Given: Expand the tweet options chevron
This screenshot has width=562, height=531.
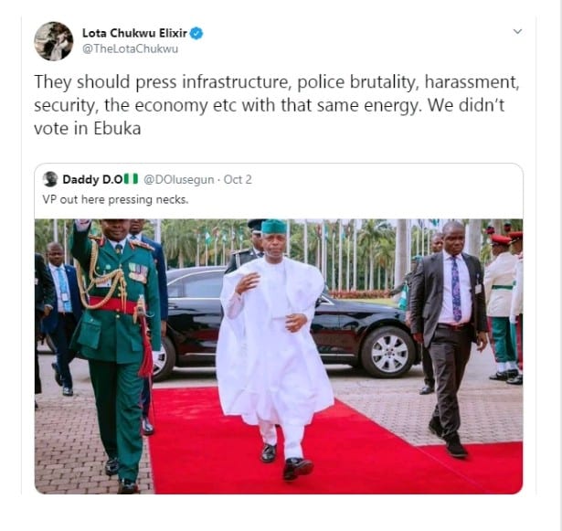Looking at the screenshot, I should [x=517, y=32].
